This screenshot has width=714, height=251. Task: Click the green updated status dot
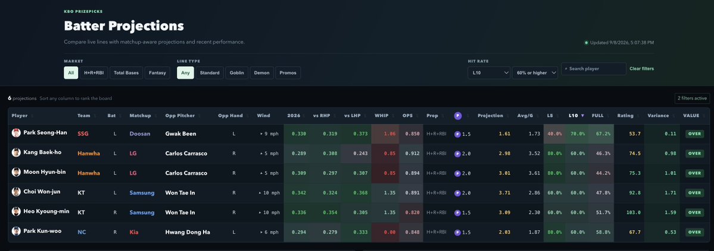click(x=586, y=43)
